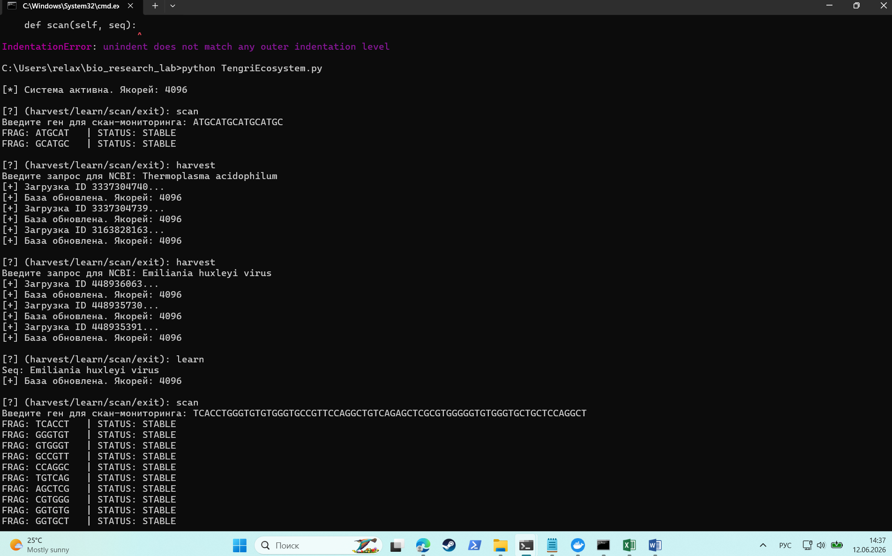The width and height of the screenshot is (892, 556).
Task: Show hidden system tray icons
Action: click(x=763, y=545)
